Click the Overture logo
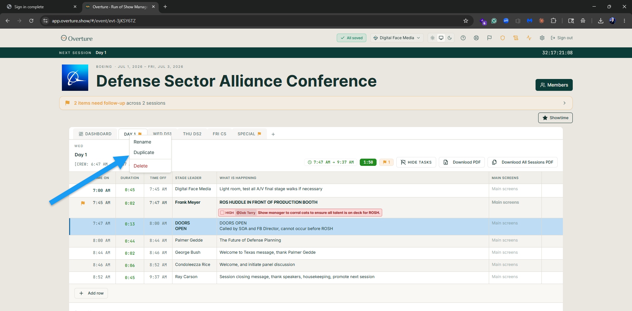The width and height of the screenshot is (632, 311). coord(77,38)
